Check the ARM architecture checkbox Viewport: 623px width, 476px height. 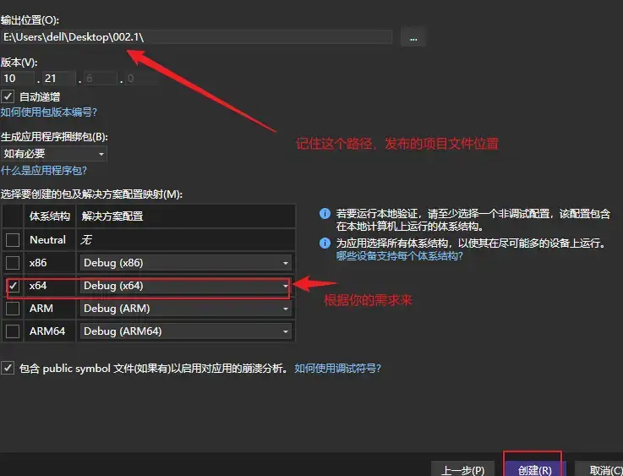13,309
